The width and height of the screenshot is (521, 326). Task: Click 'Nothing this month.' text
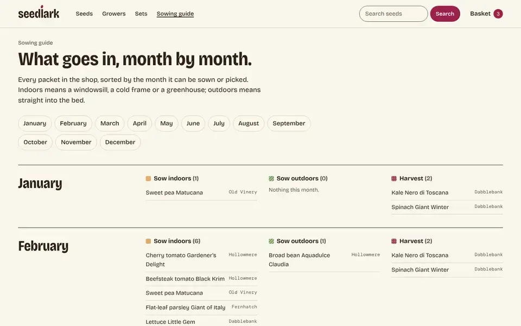point(294,190)
